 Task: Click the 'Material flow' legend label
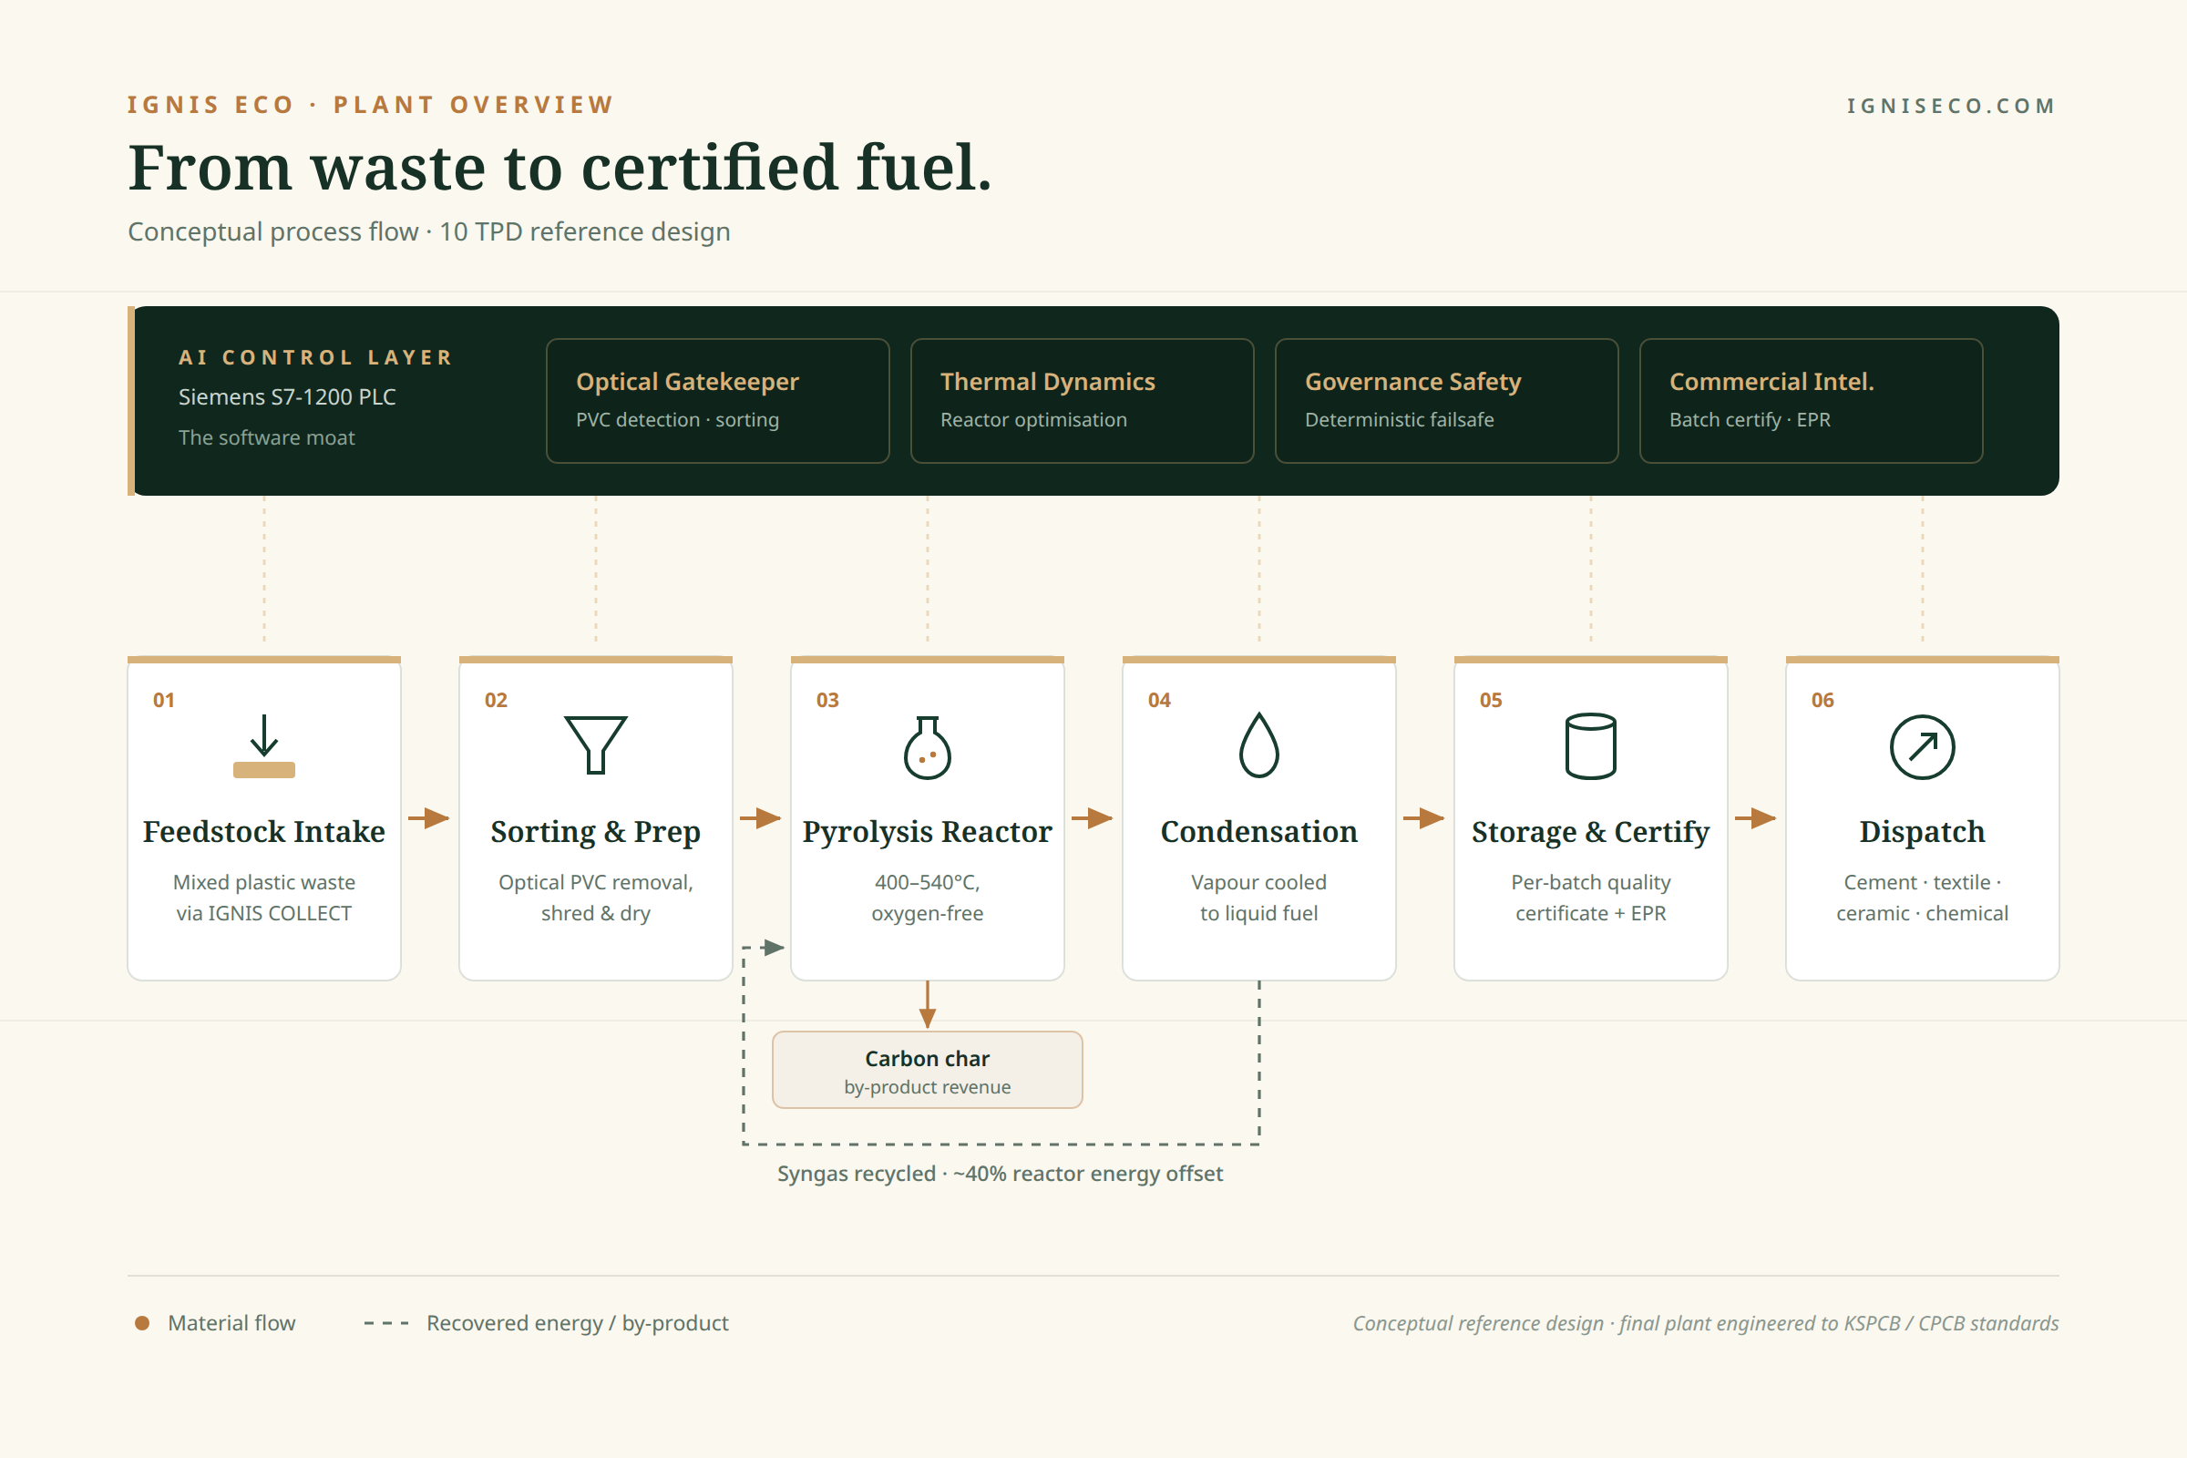point(231,1322)
